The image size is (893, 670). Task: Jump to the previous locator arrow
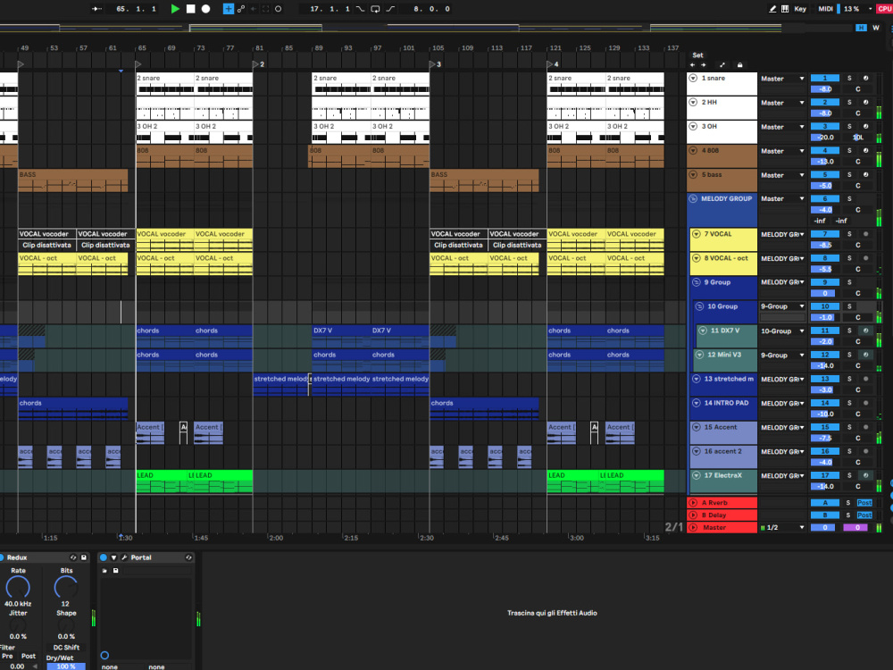[x=693, y=65]
